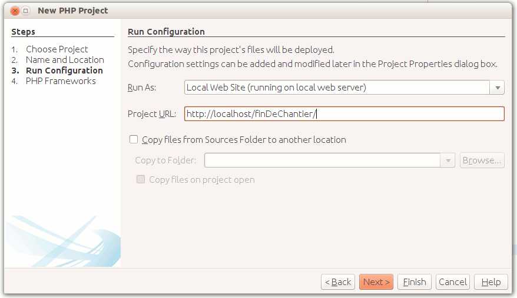The width and height of the screenshot is (517, 298).
Task: Click the New PHP Project title bar
Action: tap(236, 11)
